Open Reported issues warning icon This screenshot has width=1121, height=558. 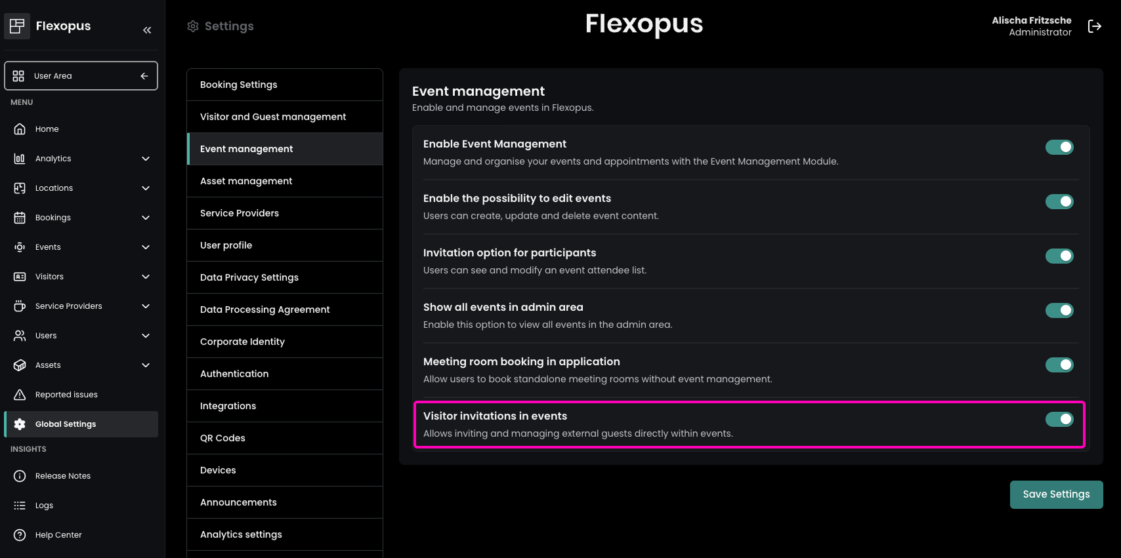[20, 395]
